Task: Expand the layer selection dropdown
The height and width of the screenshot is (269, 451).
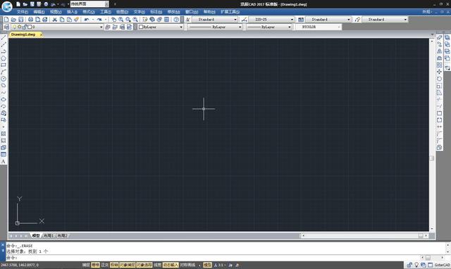Action: coord(101,27)
